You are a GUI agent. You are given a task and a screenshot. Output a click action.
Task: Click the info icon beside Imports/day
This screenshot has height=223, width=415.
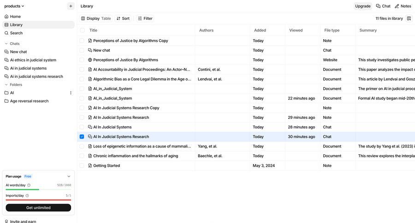[27, 196]
